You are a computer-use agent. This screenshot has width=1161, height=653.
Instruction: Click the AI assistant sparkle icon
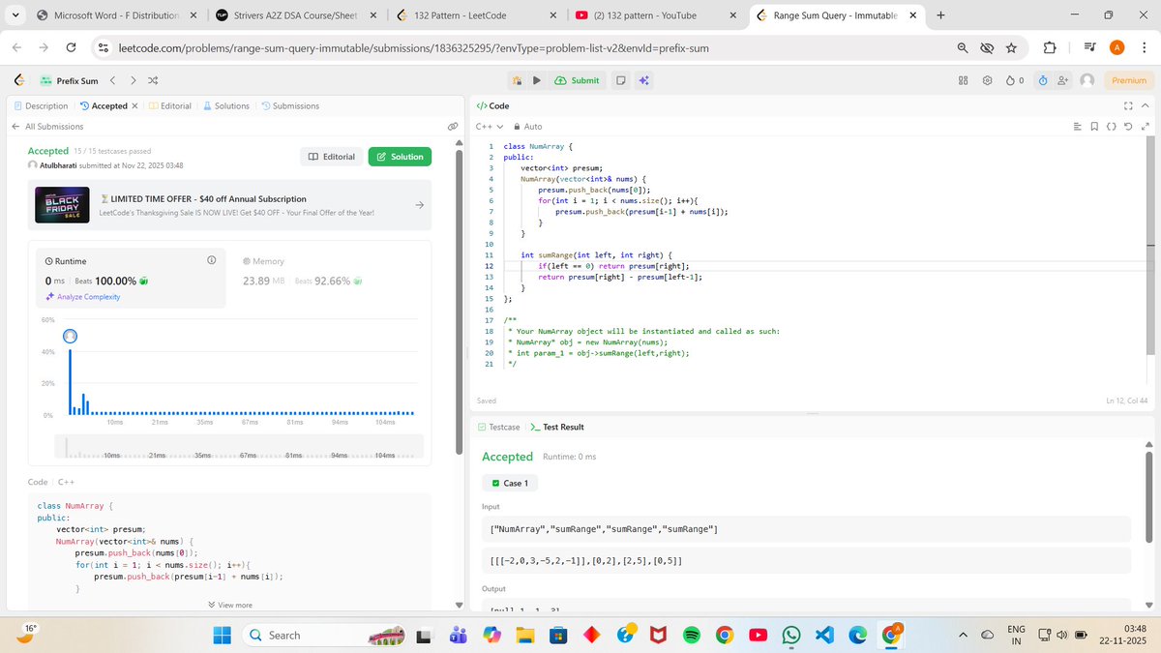(x=643, y=80)
